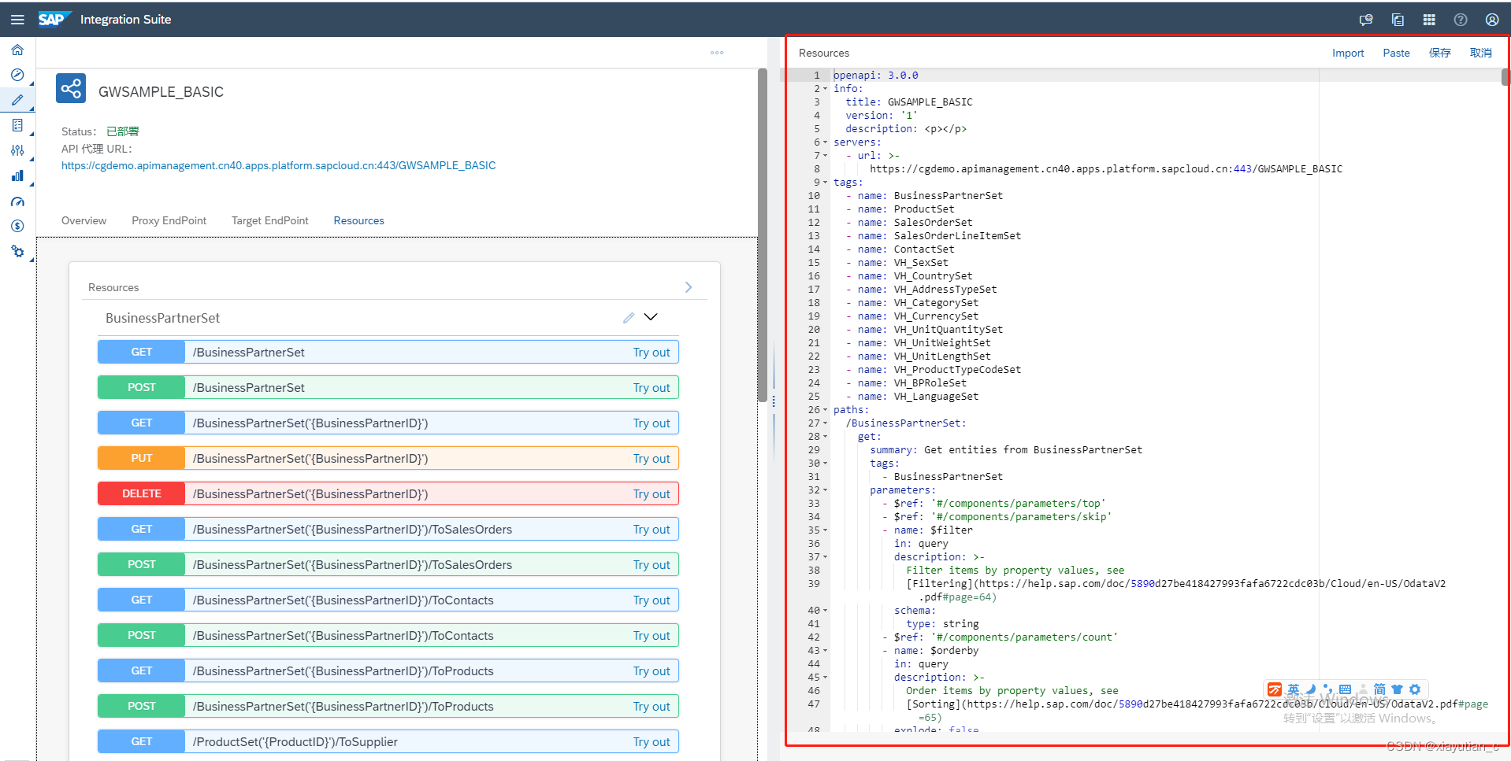Click the Import button in the editor

1348,53
